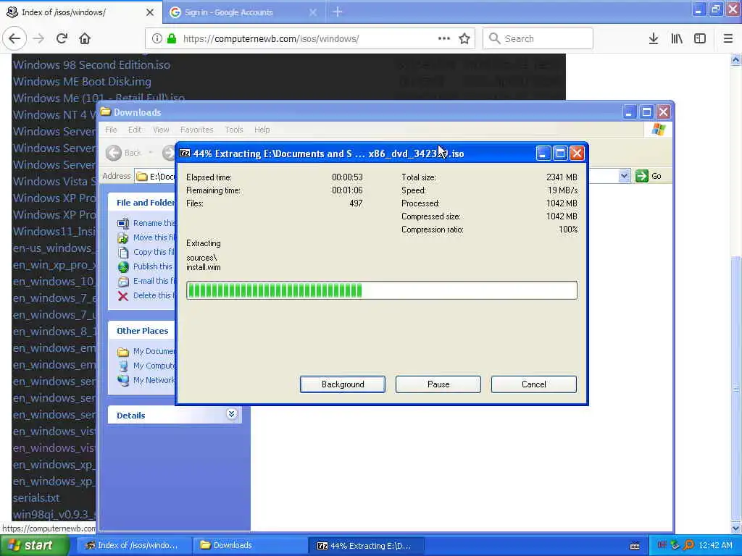Reload the Firefox page
Image resolution: width=742 pixels, height=556 pixels.
(62, 38)
